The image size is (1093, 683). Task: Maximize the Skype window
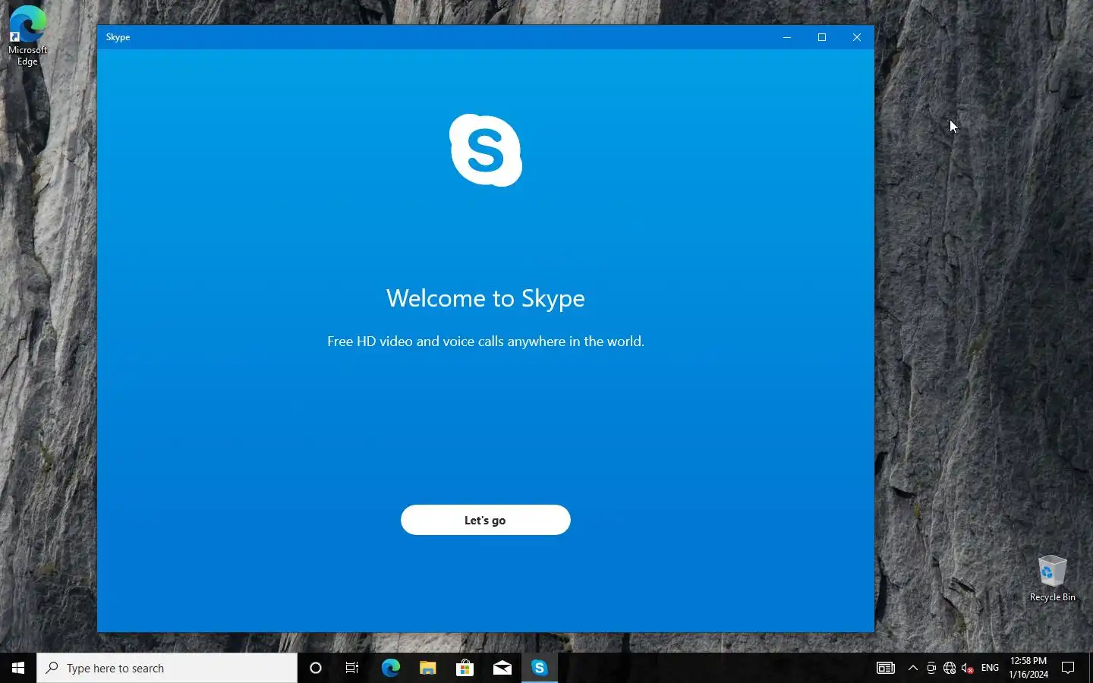click(x=822, y=37)
